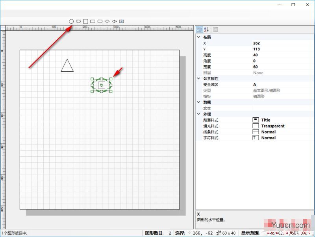Image resolution: width=315 pixels, height=237 pixels.
Task: Click the empty 文本 value field
Action: point(282,108)
